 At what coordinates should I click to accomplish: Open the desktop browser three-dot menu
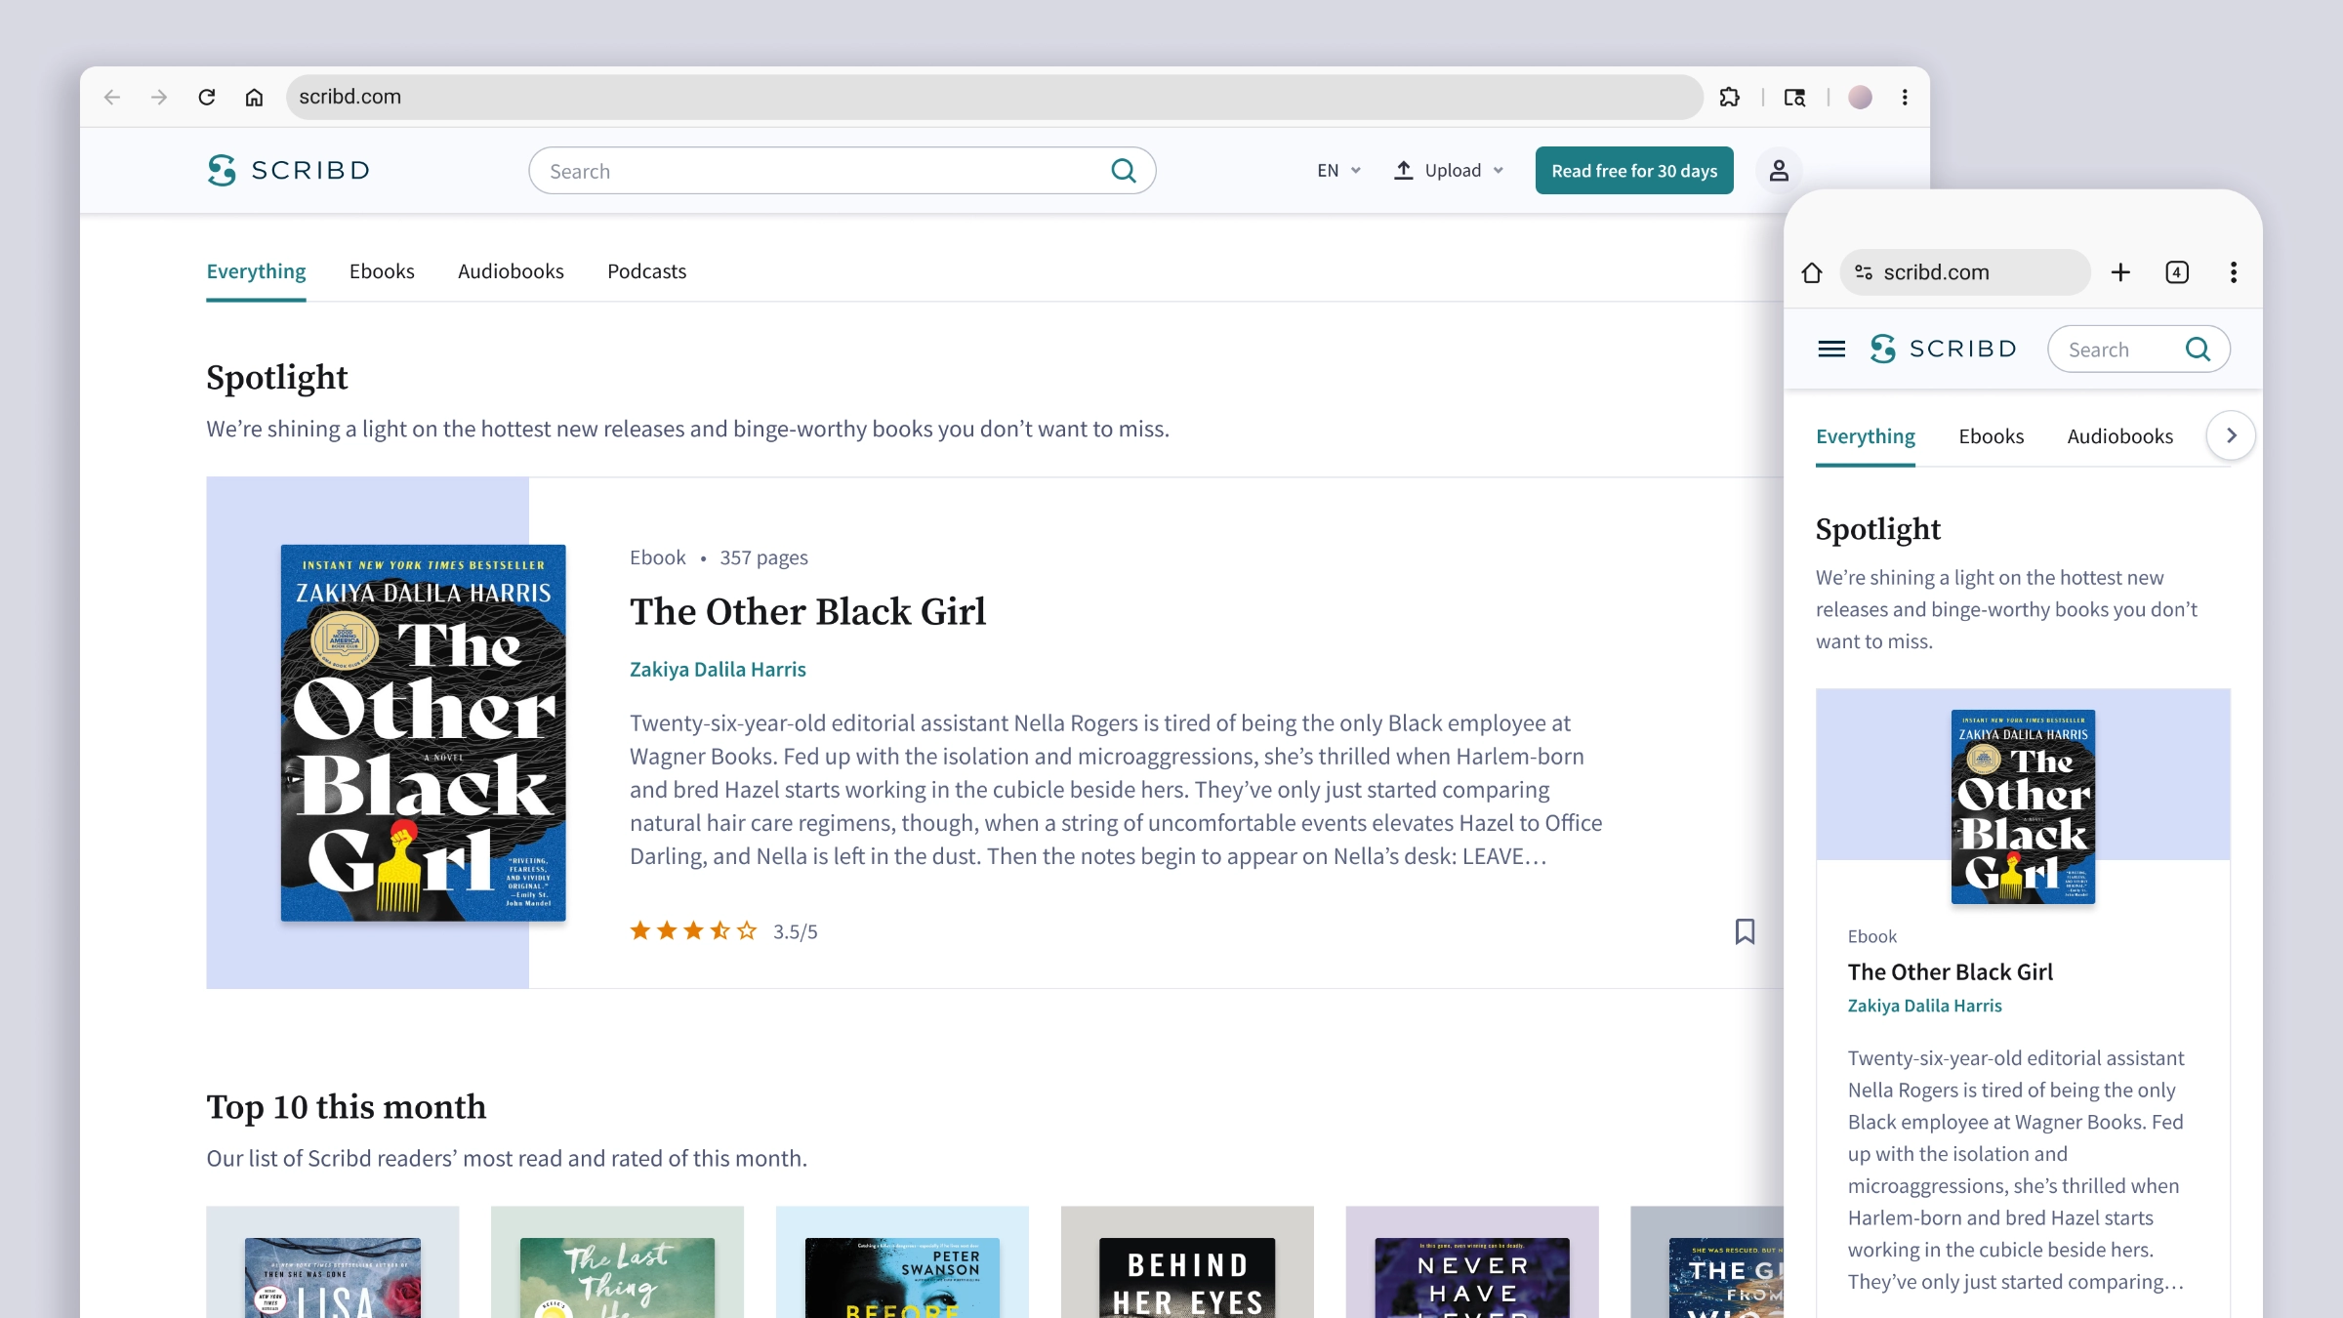pyautogui.click(x=1905, y=97)
